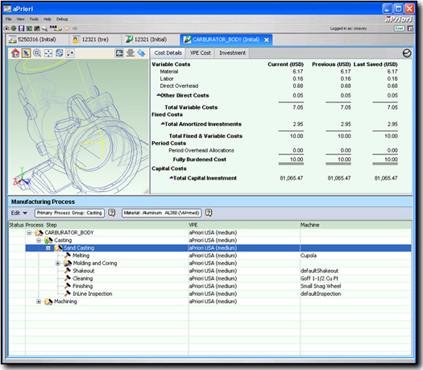Click the grayed forward arrow icon

(x=75, y=28)
